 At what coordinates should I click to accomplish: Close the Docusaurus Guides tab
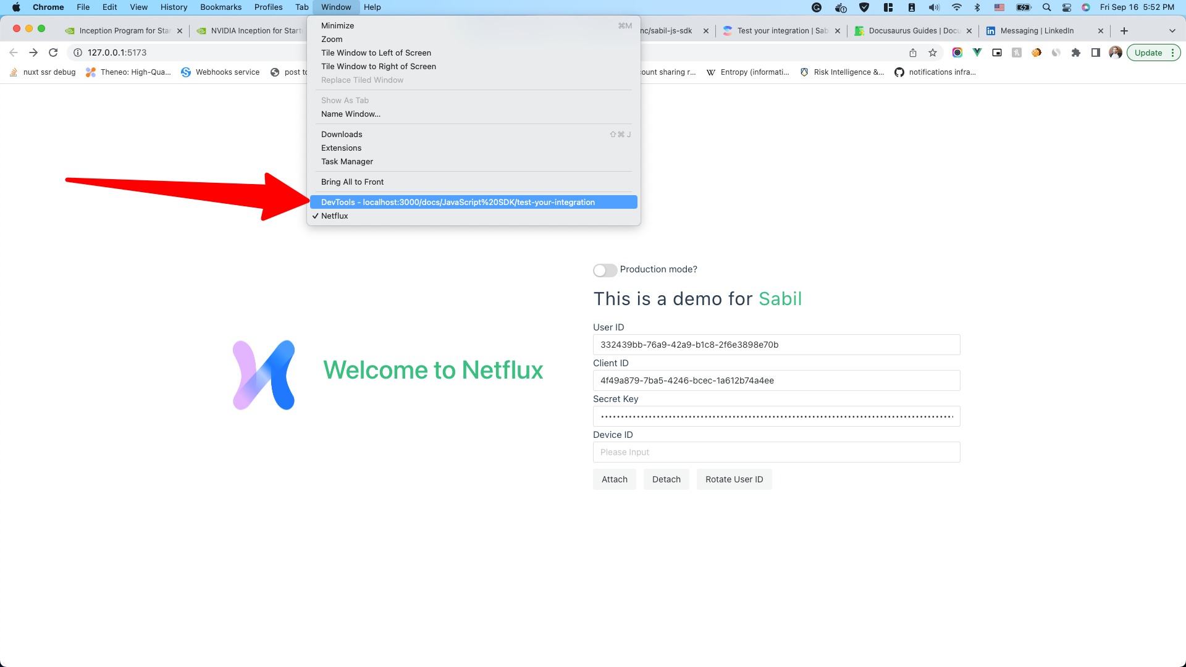coord(969,31)
